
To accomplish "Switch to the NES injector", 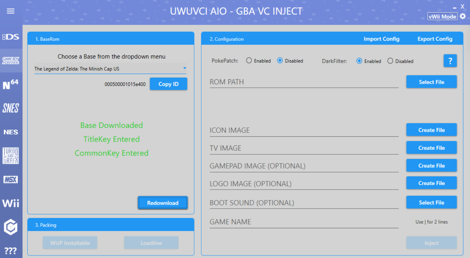I will [11, 132].
